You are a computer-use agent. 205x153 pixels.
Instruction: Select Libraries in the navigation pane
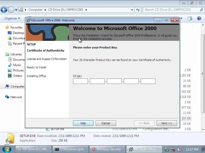(16, 54)
